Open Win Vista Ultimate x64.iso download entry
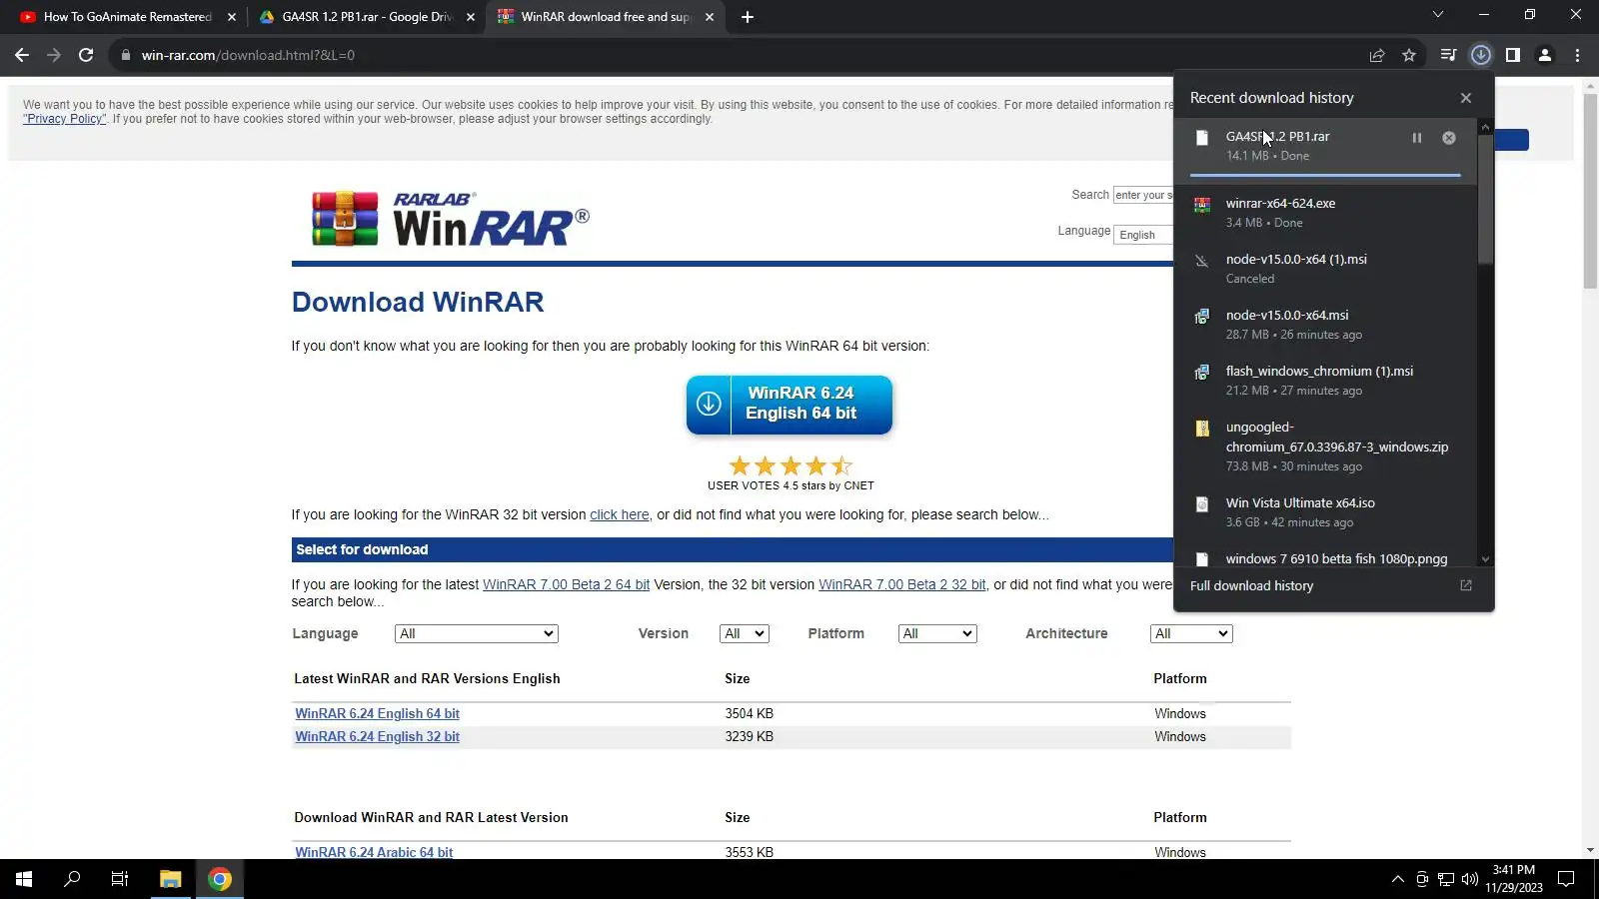The image size is (1599, 899). coord(1325,511)
